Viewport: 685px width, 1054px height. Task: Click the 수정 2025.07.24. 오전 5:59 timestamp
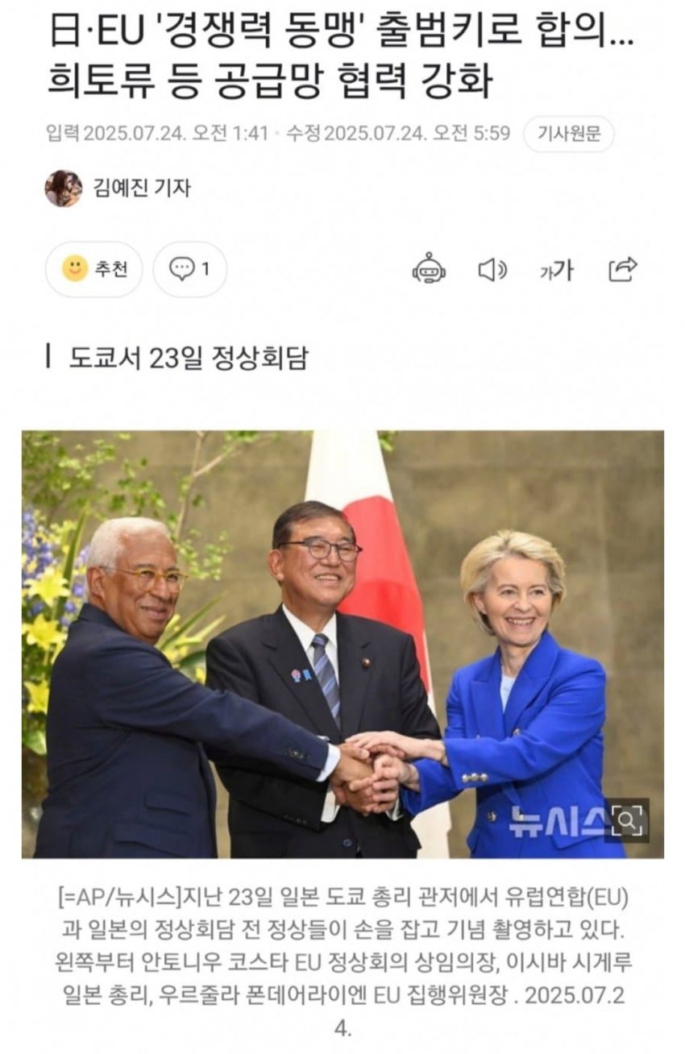399,133
